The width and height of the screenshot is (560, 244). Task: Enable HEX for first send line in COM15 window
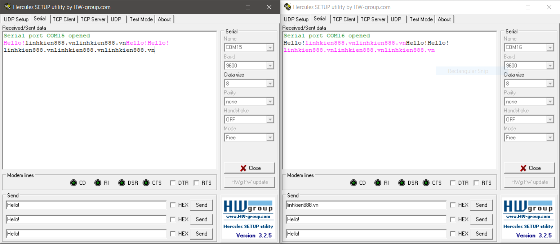173,205
